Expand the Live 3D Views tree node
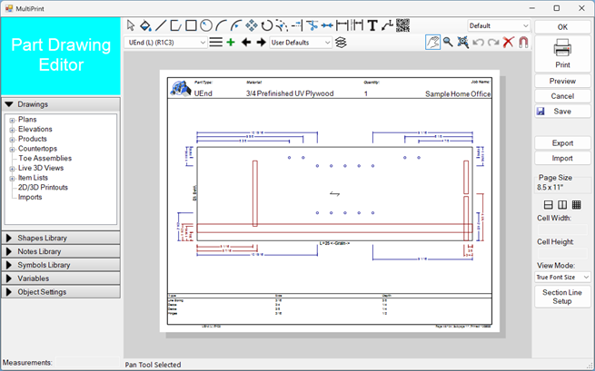 [12, 169]
